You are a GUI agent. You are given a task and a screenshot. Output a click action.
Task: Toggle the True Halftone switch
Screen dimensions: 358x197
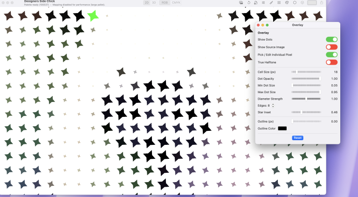[331, 62]
